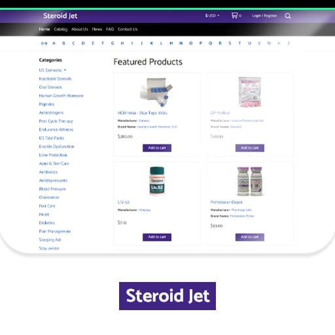Open Stay-awake category
The image size is (335, 335).
pos(49,248)
